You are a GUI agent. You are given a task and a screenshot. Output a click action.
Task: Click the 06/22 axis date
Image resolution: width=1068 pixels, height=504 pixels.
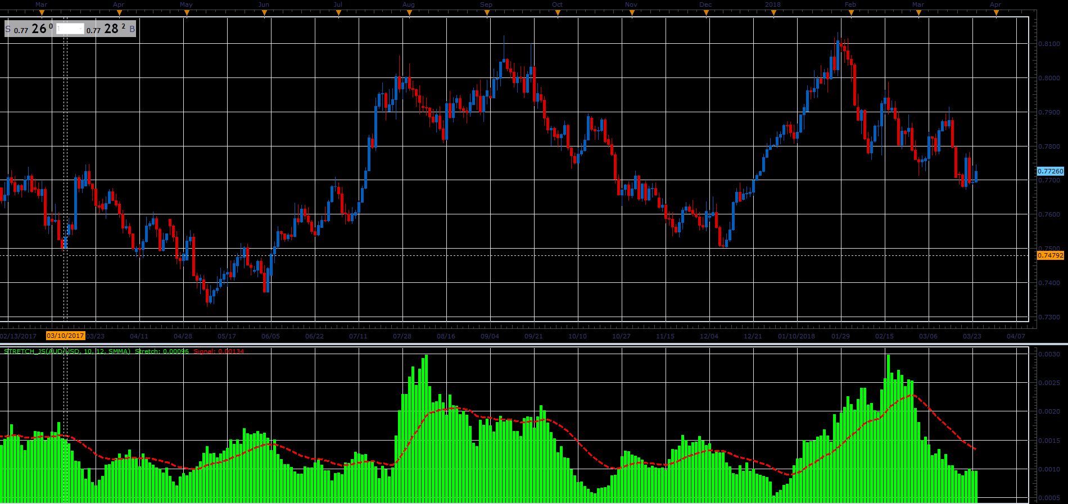pyautogui.click(x=314, y=336)
